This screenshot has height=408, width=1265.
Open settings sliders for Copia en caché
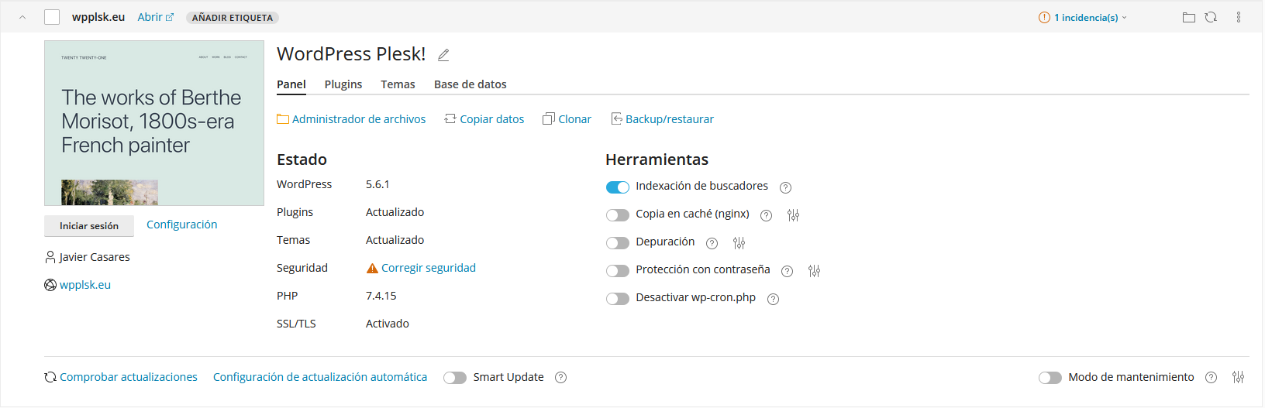pyautogui.click(x=793, y=215)
